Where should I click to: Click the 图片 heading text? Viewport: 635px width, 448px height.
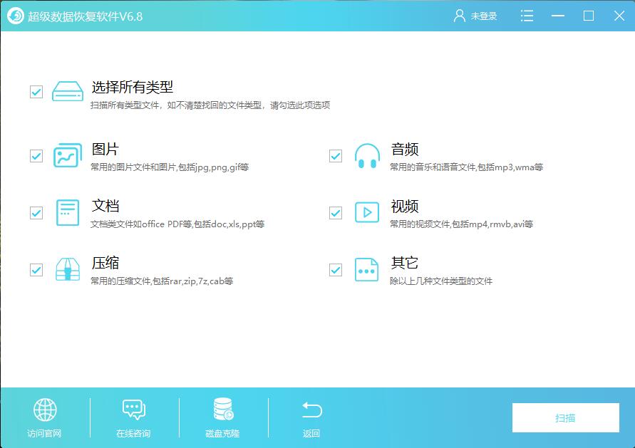[105, 149]
